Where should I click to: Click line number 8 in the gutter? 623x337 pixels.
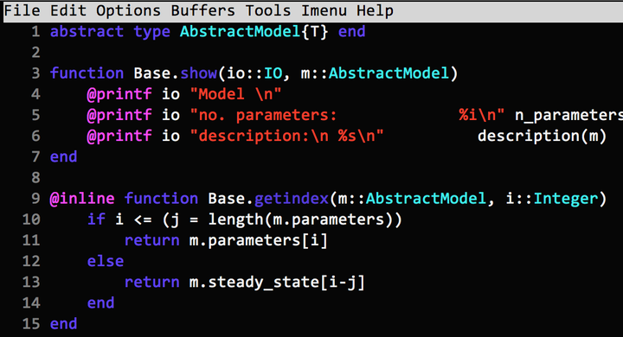coord(35,177)
